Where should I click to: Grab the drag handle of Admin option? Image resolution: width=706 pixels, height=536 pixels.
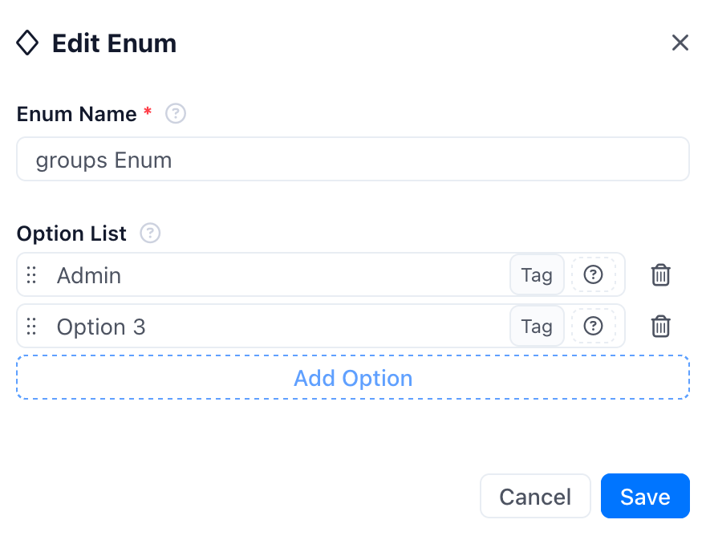(x=31, y=274)
